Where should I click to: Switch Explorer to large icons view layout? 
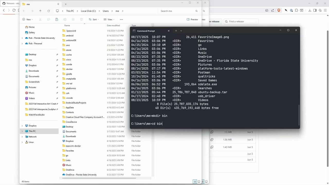199,182
